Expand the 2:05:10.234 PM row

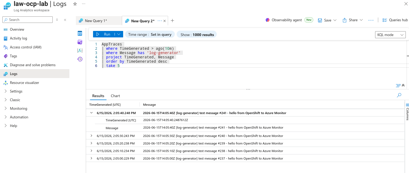pyautogui.click(x=91, y=151)
